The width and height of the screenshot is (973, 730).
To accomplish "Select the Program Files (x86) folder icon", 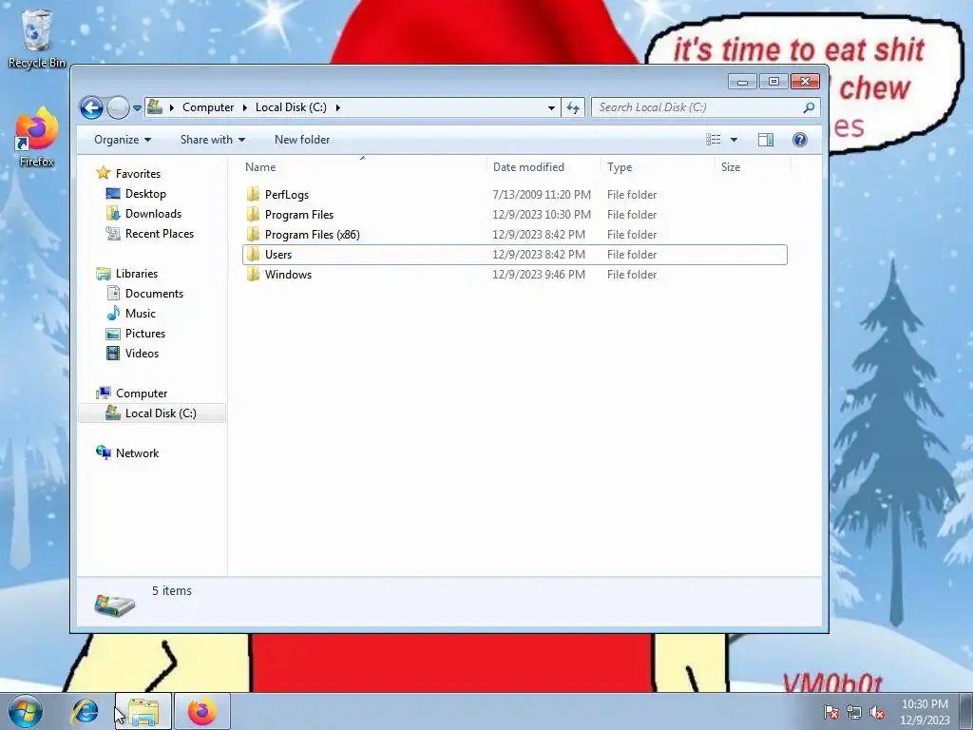I will pyautogui.click(x=253, y=234).
